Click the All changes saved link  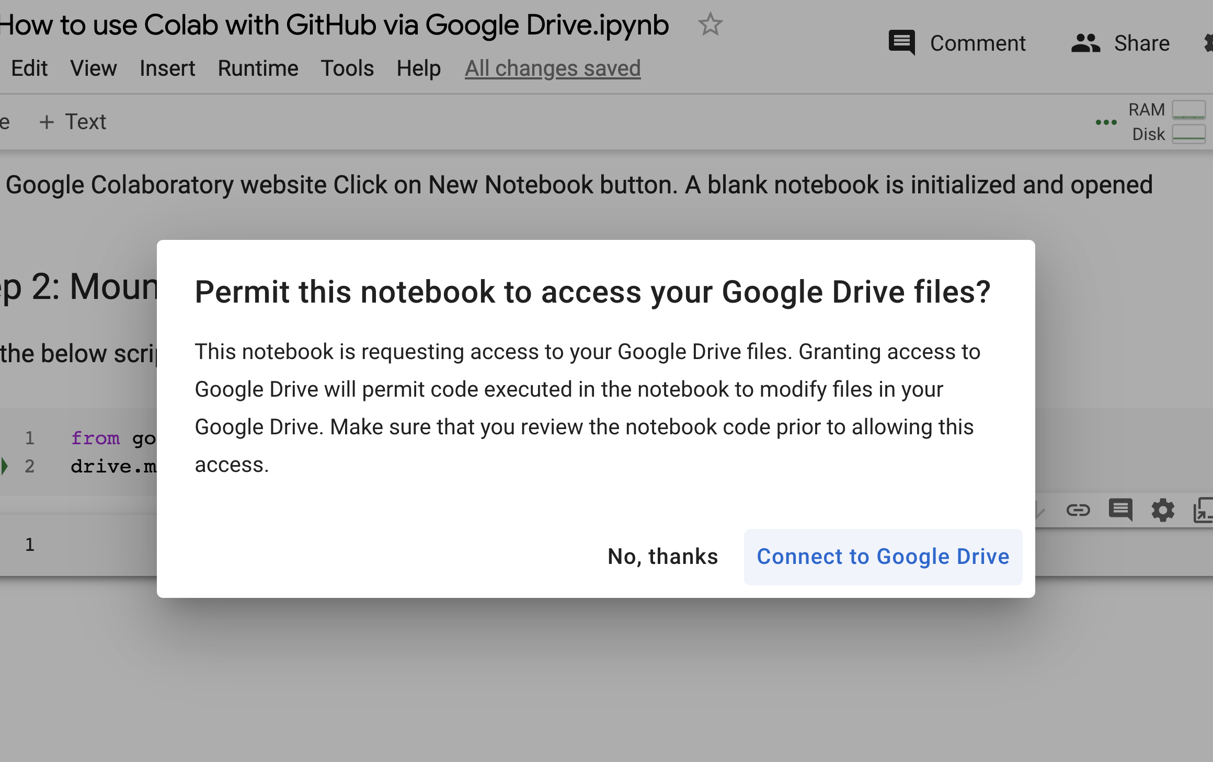point(553,68)
